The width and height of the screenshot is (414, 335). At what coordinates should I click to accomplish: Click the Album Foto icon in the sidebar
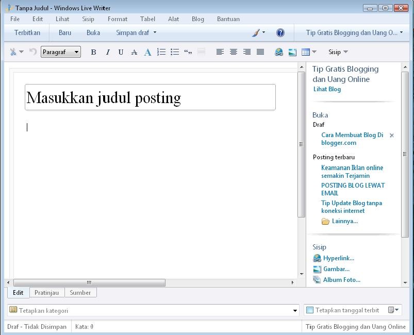(x=317, y=279)
